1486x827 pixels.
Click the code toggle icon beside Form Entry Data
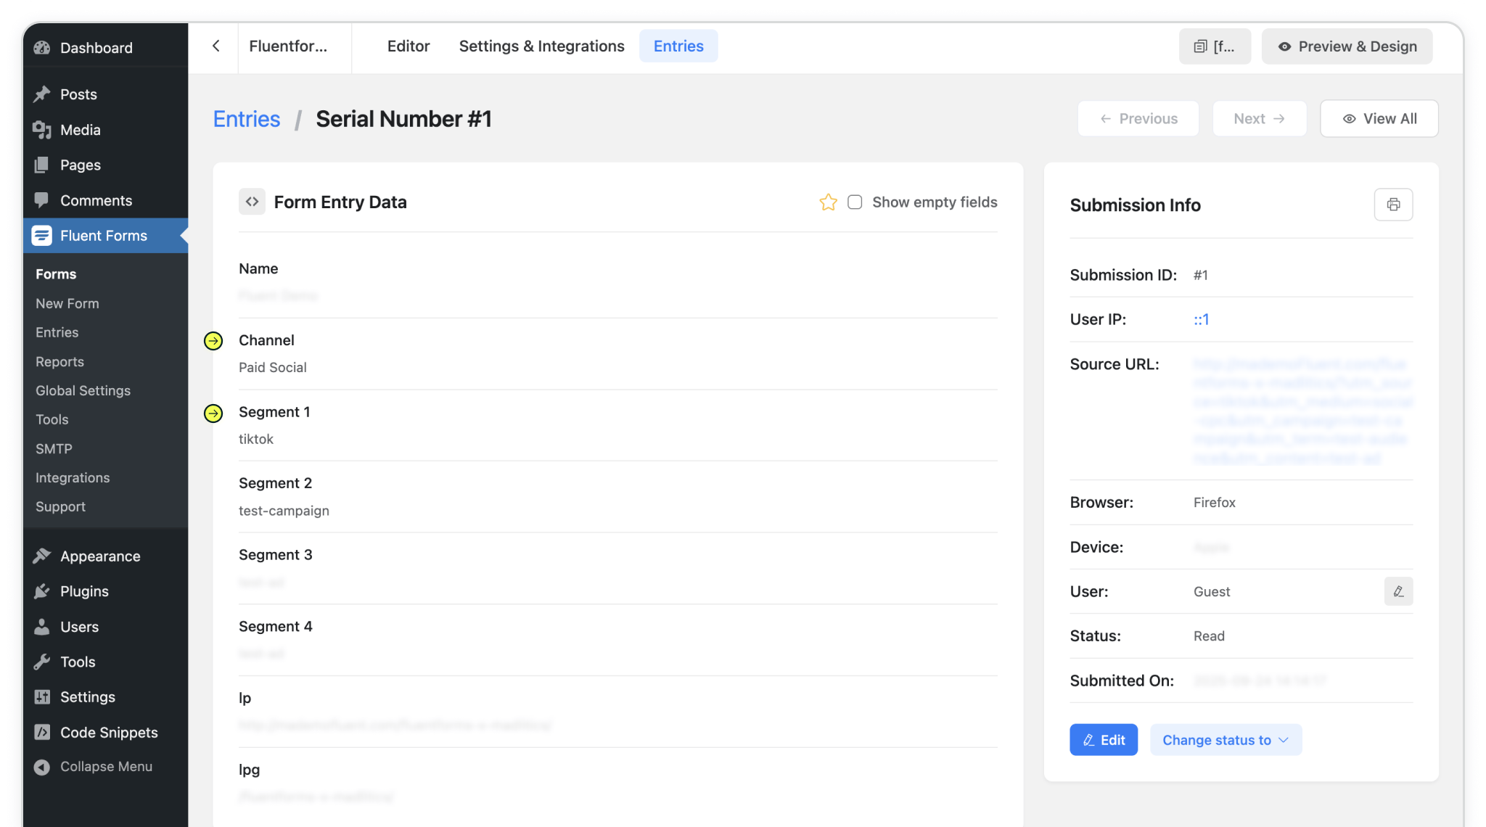click(x=252, y=202)
